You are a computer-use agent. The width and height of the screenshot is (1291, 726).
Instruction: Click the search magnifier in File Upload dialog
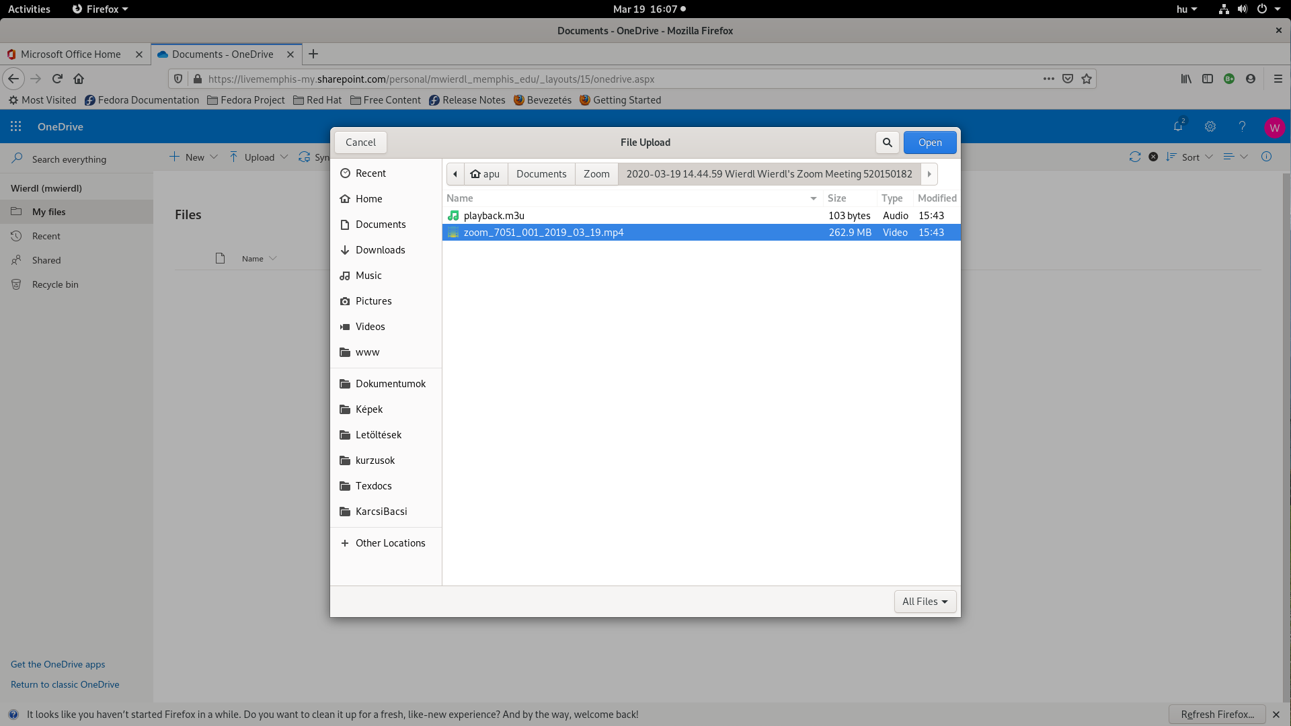pyautogui.click(x=887, y=143)
